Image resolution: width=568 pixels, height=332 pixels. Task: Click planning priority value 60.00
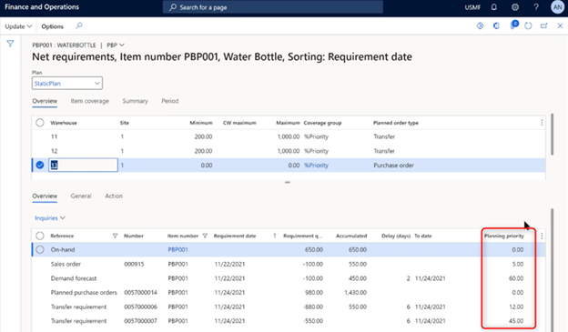tap(516, 278)
